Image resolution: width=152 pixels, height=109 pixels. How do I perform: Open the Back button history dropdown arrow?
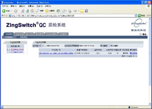[12, 11]
